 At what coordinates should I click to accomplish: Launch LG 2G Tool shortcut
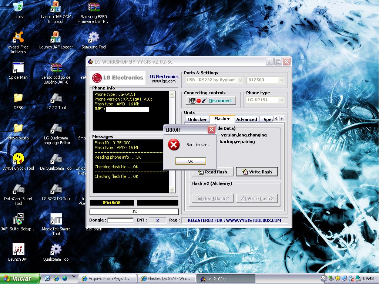pos(56,98)
